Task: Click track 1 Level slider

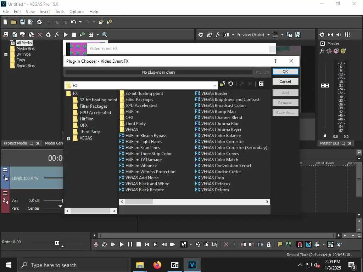Action: coord(54,178)
